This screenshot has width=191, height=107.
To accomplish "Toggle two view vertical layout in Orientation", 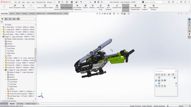I will pyautogui.click(x=162, y=86).
